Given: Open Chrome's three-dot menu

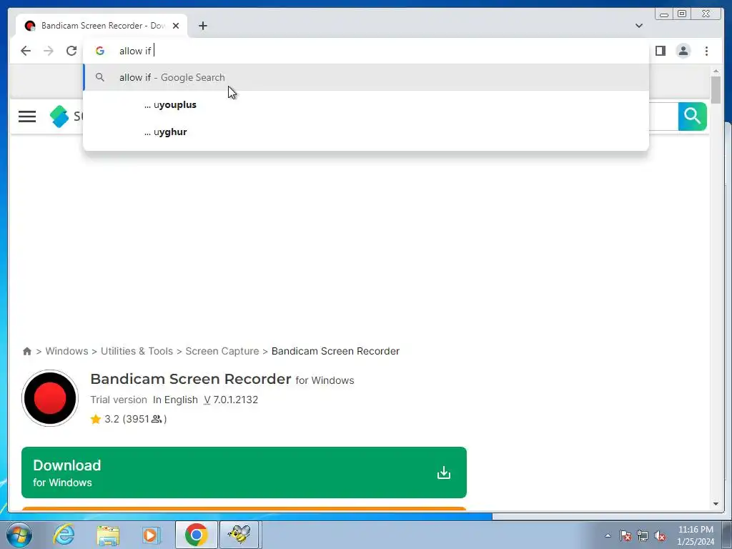Looking at the screenshot, I should click(x=707, y=51).
